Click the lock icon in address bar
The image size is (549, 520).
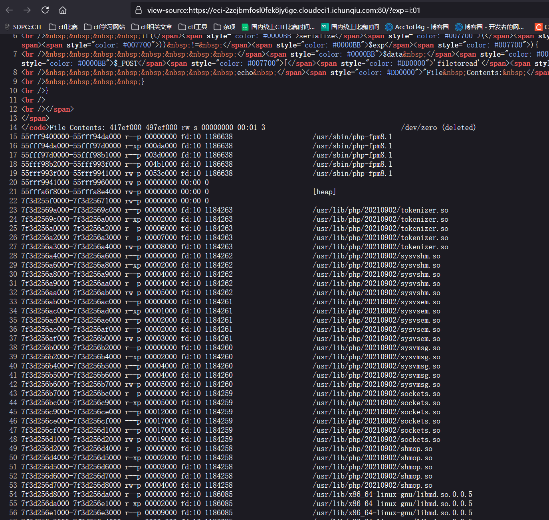click(x=139, y=10)
